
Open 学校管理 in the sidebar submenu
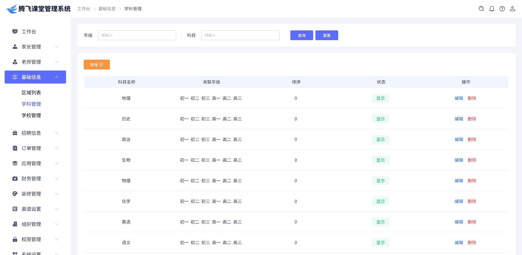[x=31, y=115]
